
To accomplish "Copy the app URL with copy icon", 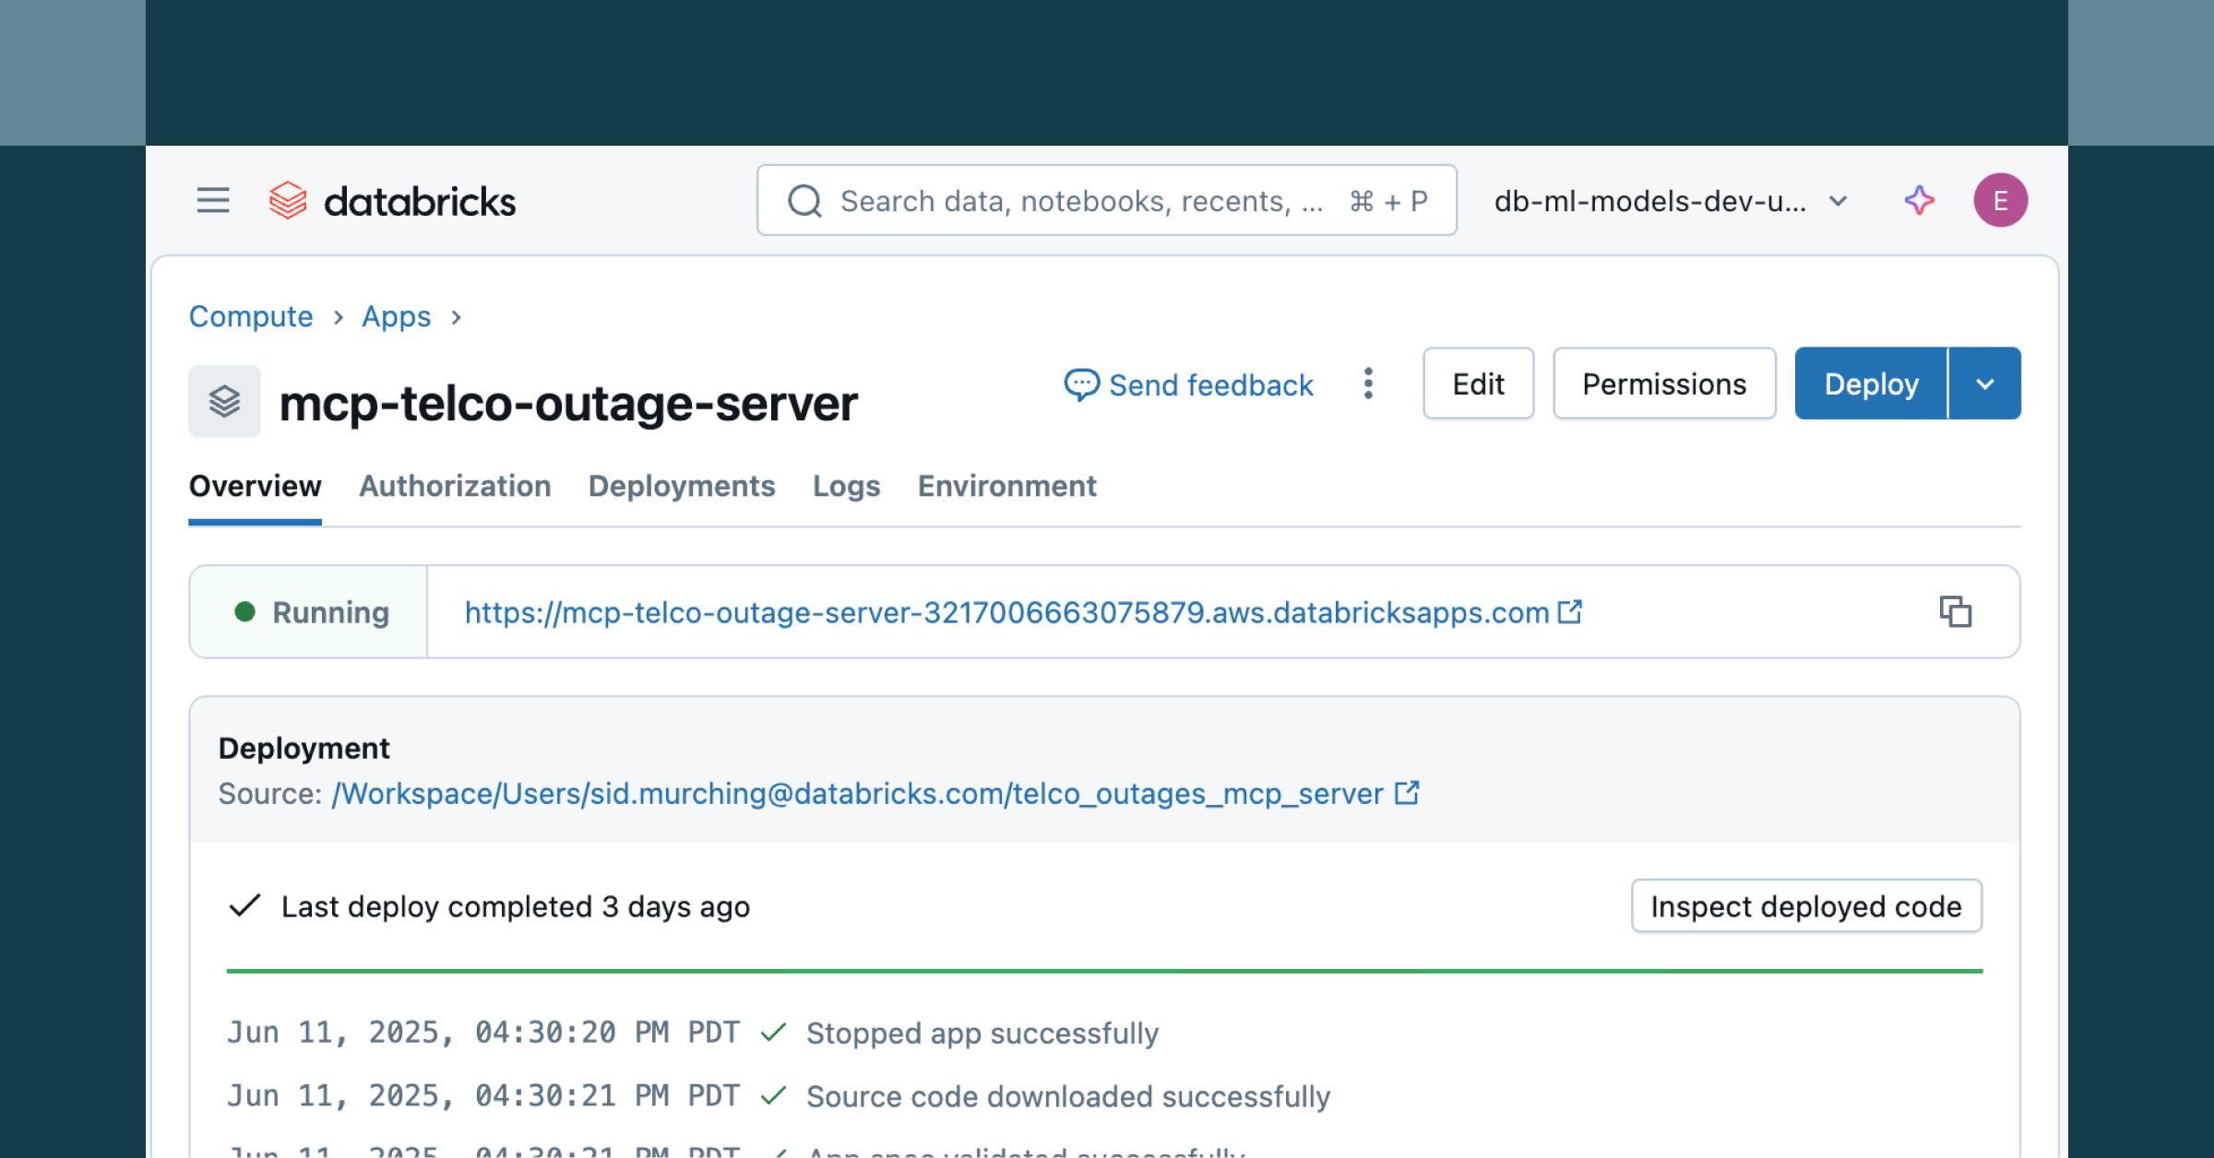I will 1955,611.
